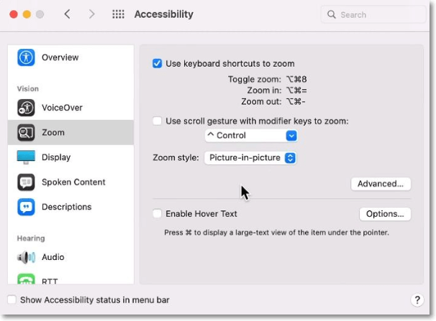Select the VoiceOver sidebar icon
The image size is (436, 321).
(26, 108)
